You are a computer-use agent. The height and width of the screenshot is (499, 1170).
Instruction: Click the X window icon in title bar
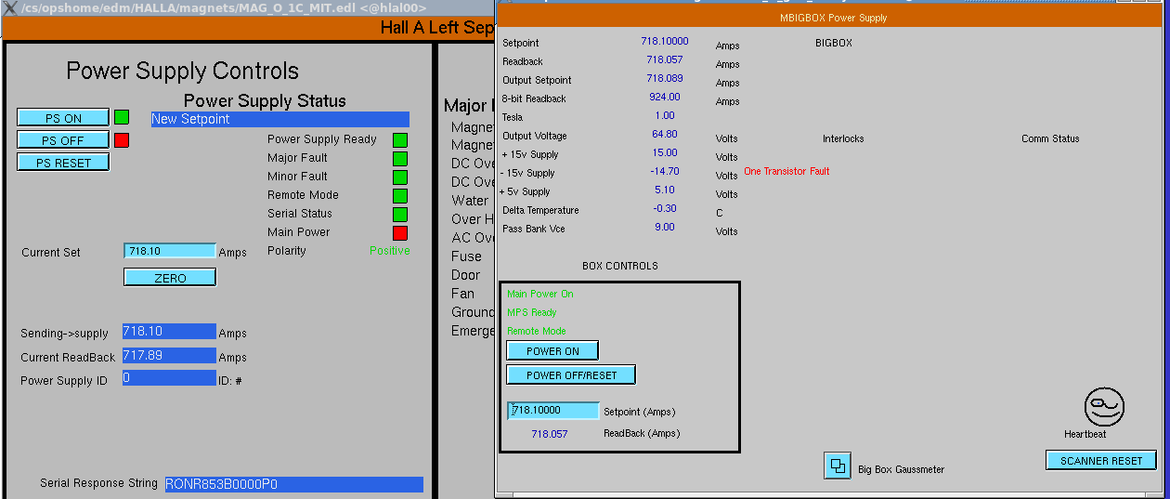(10, 7)
